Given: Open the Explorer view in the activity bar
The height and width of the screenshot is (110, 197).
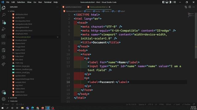Looking at the screenshot, I should (3, 8).
